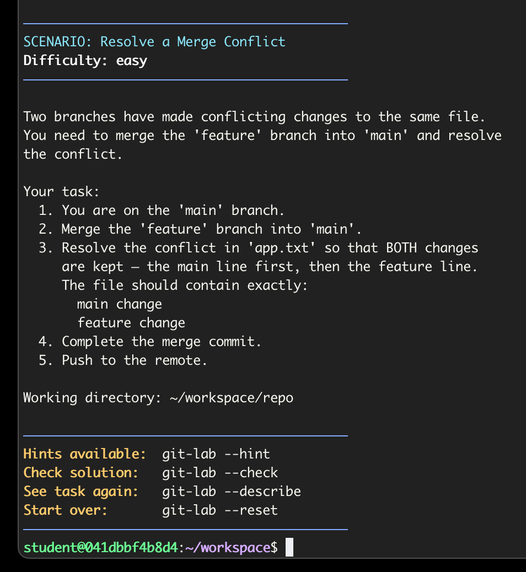Click the '~/workspace' path in the prompt
Viewport: 526px width, 572px height.
pyautogui.click(x=227, y=548)
